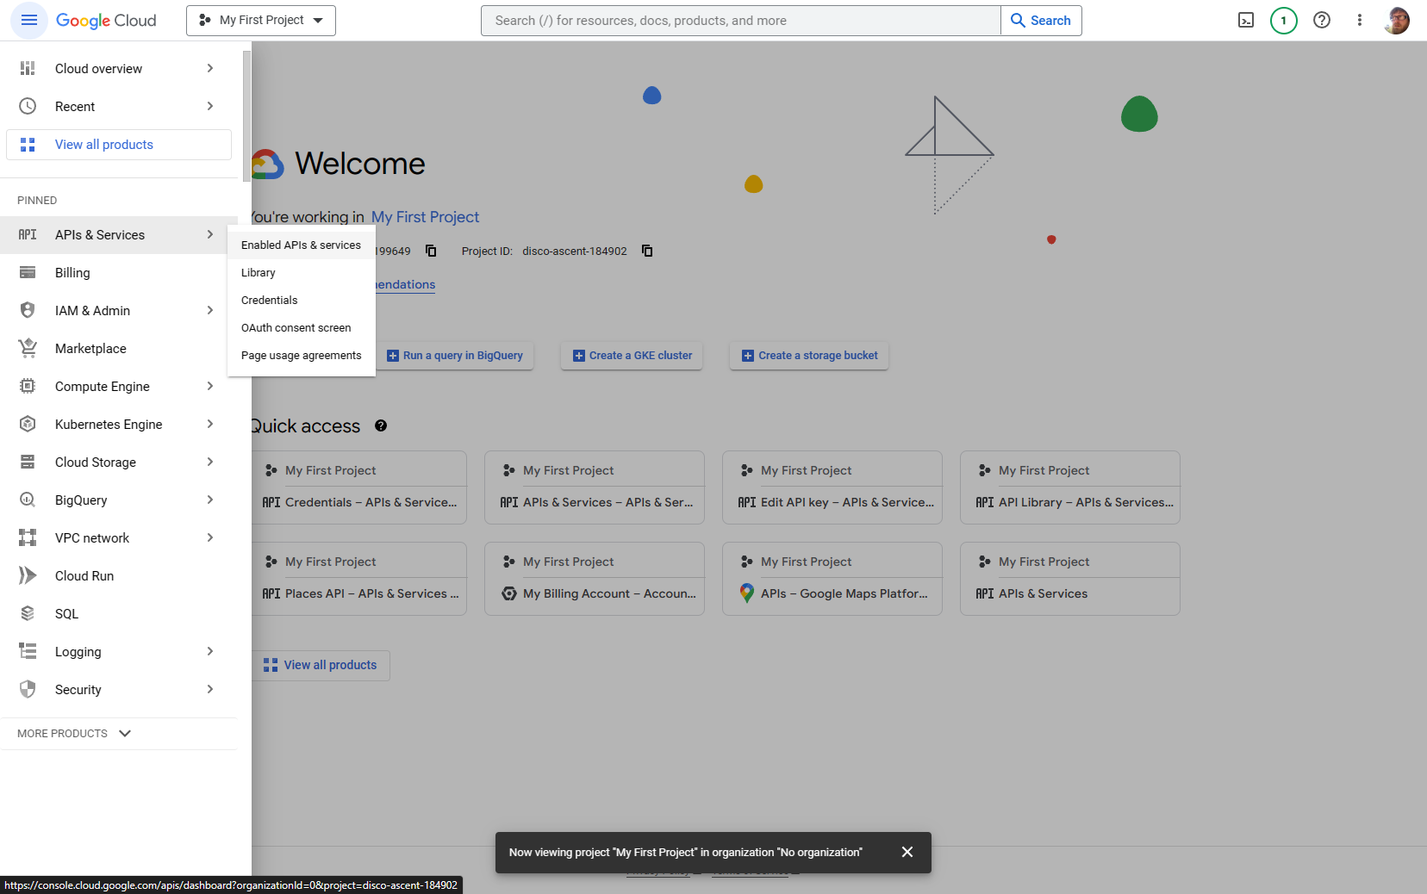Click the VPC network icon

point(28,537)
